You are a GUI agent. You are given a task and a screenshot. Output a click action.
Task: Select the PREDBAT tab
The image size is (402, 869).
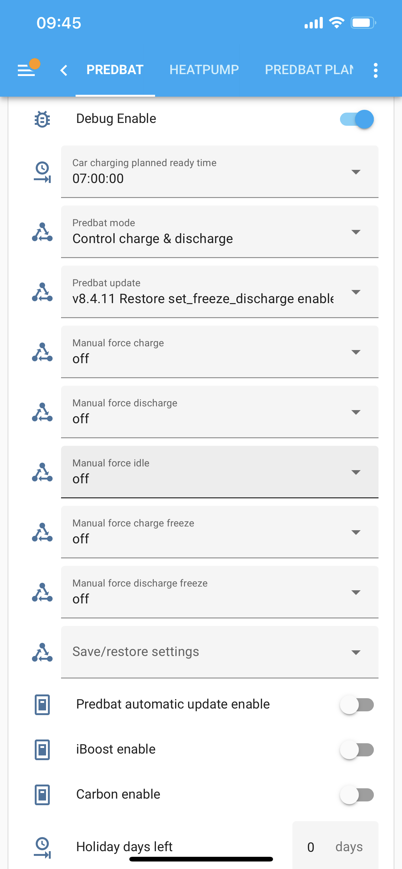115,70
